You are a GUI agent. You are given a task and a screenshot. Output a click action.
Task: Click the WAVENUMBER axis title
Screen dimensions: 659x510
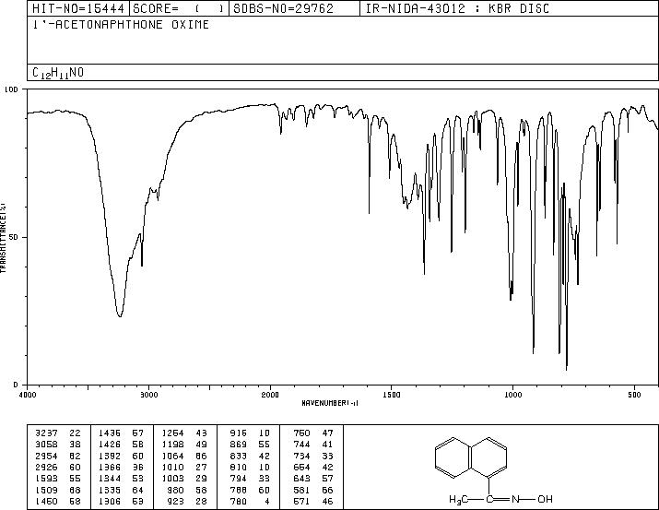click(330, 403)
